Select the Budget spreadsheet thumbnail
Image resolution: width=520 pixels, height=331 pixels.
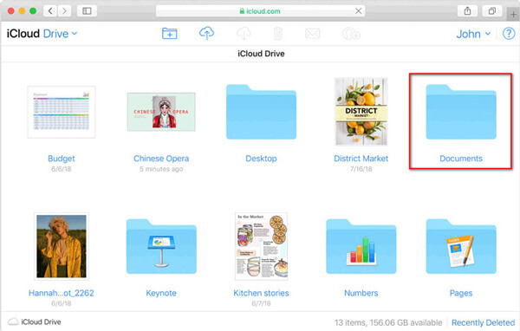tap(62, 112)
